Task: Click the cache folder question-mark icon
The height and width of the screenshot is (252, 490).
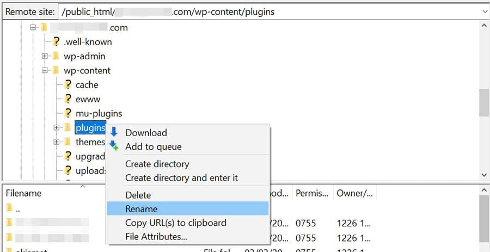Action: pos(68,84)
